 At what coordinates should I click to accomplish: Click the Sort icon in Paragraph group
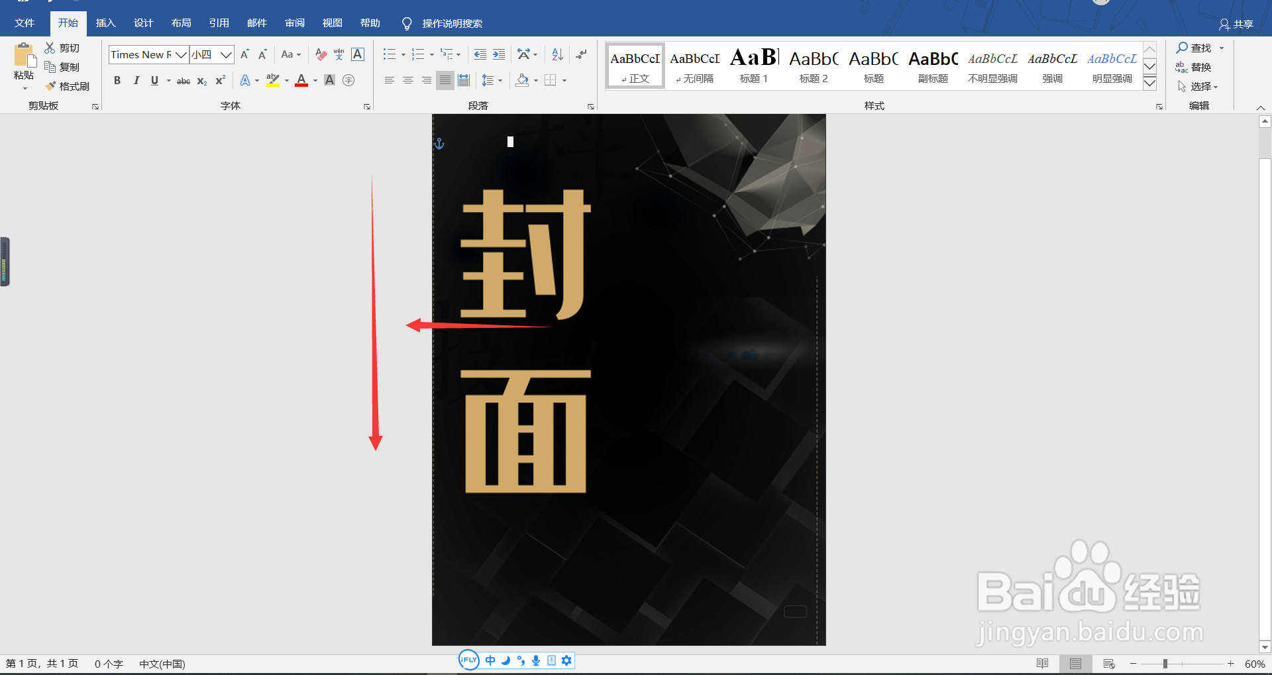(x=556, y=54)
